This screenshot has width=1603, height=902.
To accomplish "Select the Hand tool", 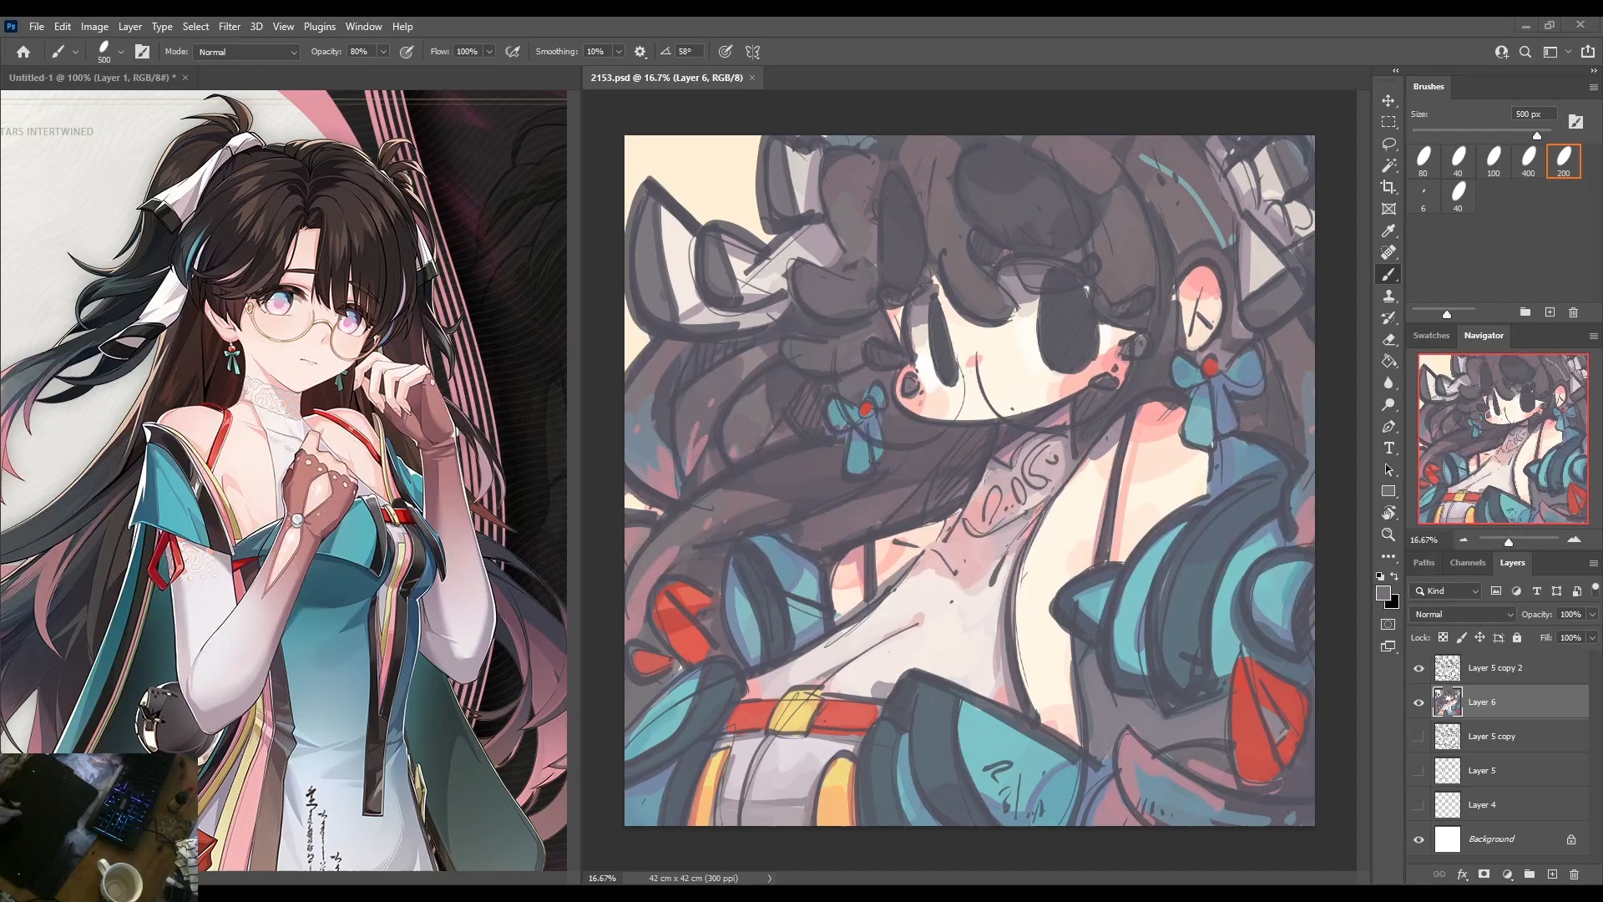I will click(1388, 513).
